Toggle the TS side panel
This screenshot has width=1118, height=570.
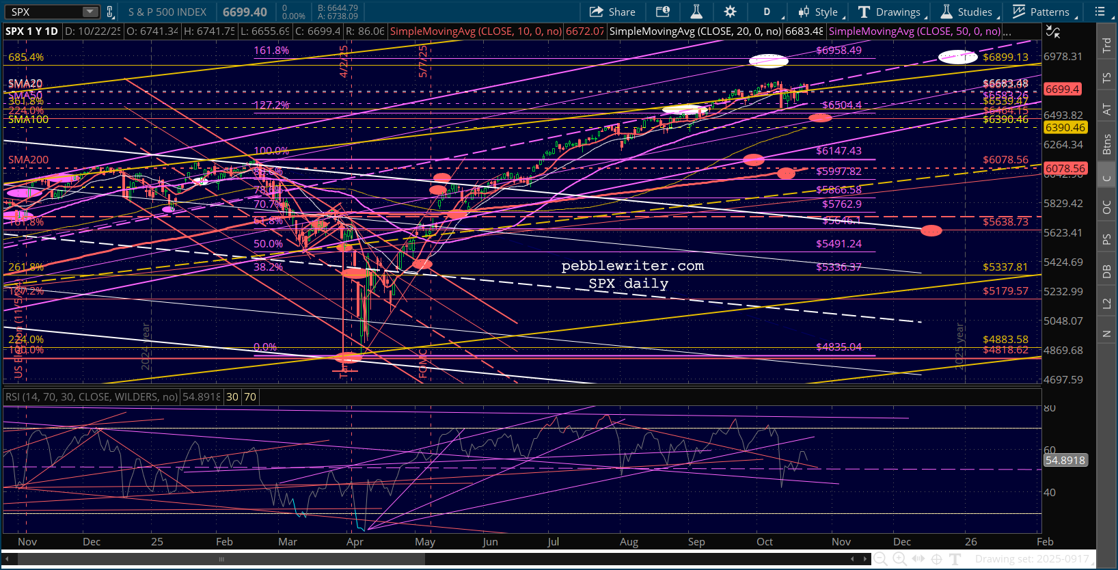1106,78
